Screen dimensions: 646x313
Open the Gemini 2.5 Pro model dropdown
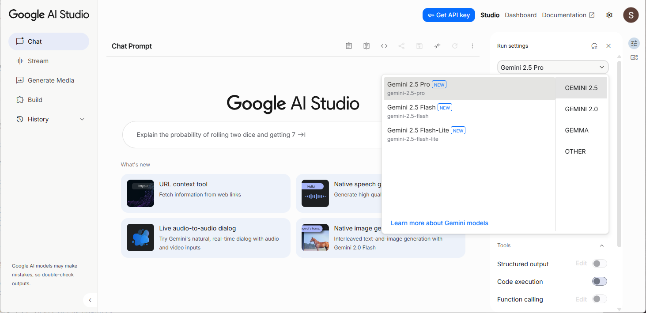click(x=553, y=68)
